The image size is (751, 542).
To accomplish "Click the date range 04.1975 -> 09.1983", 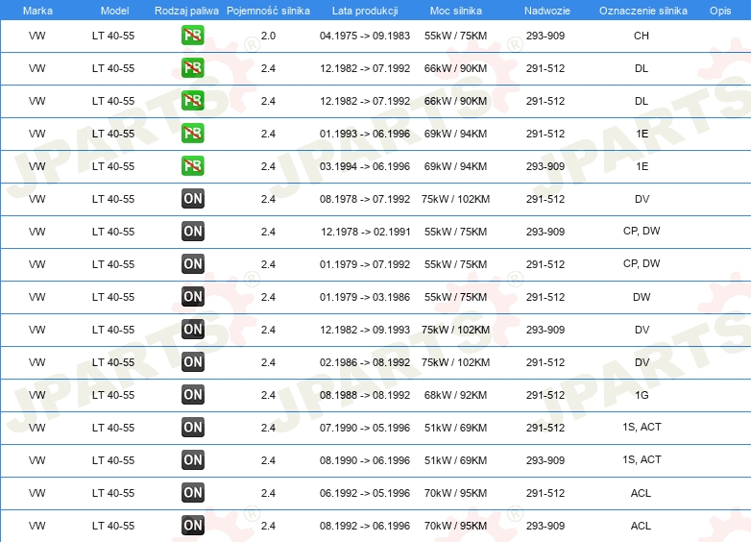I will 365,36.
